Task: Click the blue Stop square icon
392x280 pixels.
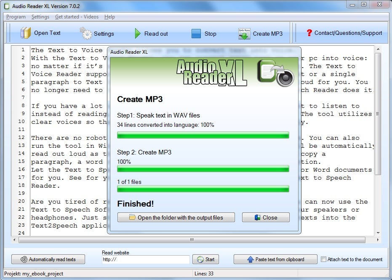Action: pyautogui.click(x=196, y=34)
